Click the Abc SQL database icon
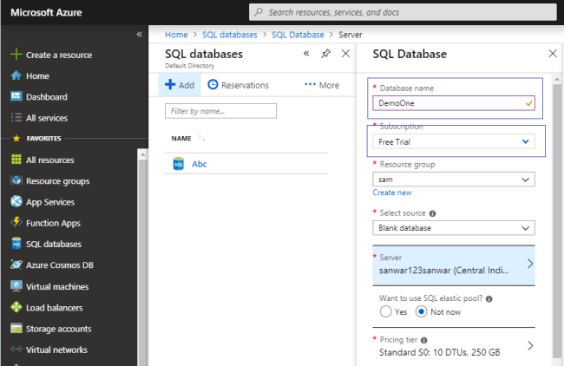This screenshot has height=366, width=564. (179, 164)
